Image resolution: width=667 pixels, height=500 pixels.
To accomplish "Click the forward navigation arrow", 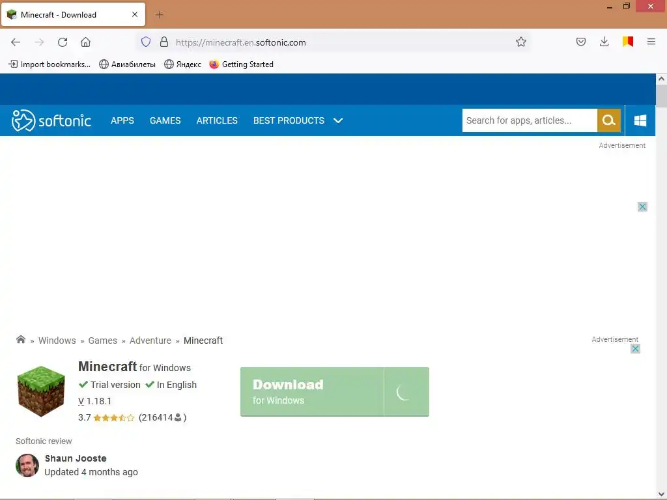I will point(39,42).
